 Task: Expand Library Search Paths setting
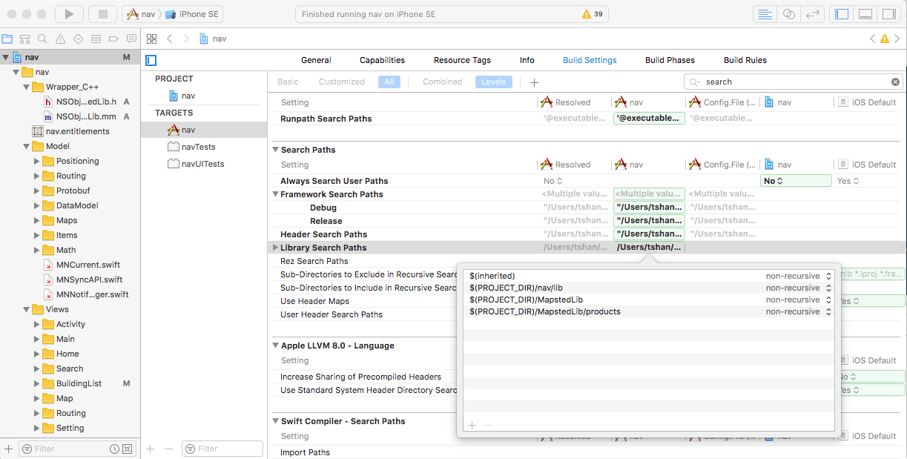coord(276,248)
